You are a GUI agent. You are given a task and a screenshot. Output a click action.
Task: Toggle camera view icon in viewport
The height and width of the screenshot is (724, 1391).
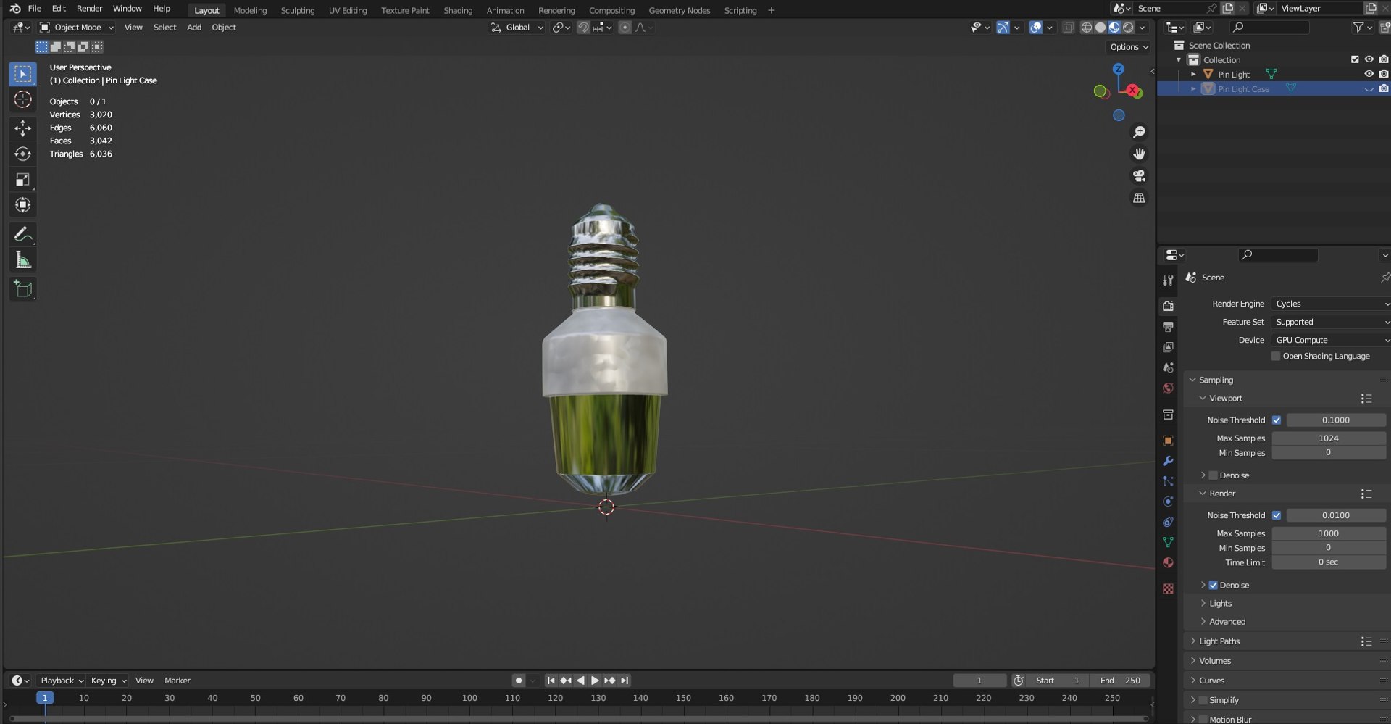(1139, 176)
